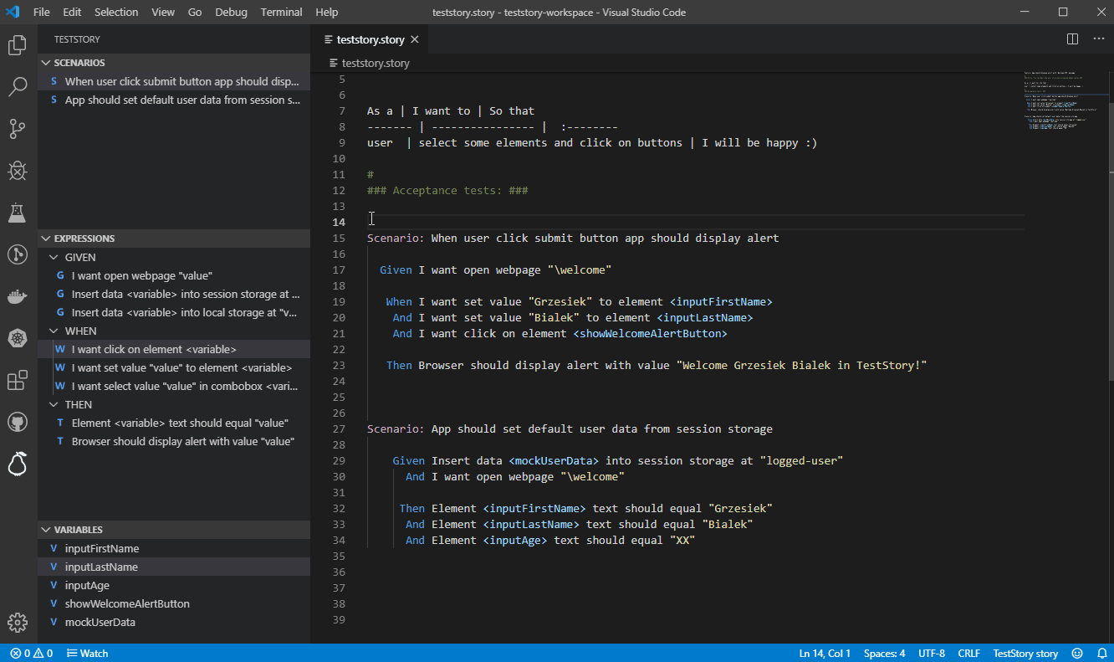
Task: Open the Explorer view in activity bar
Action: tap(18, 45)
